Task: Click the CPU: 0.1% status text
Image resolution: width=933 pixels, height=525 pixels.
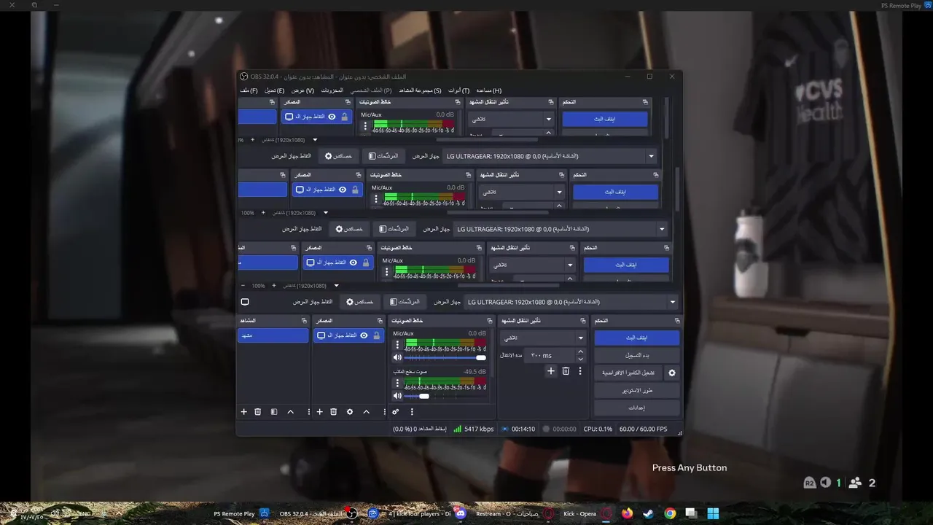Action: (x=598, y=429)
